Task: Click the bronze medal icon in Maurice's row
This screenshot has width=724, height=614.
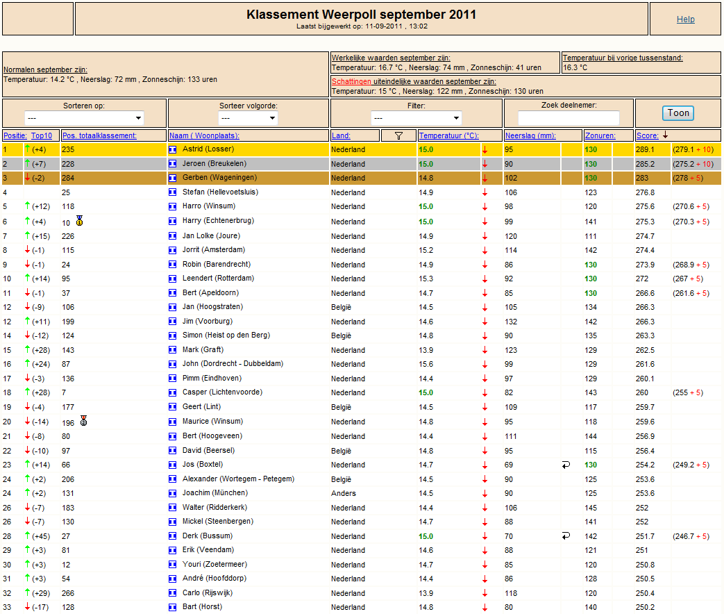Action: pyautogui.click(x=84, y=420)
